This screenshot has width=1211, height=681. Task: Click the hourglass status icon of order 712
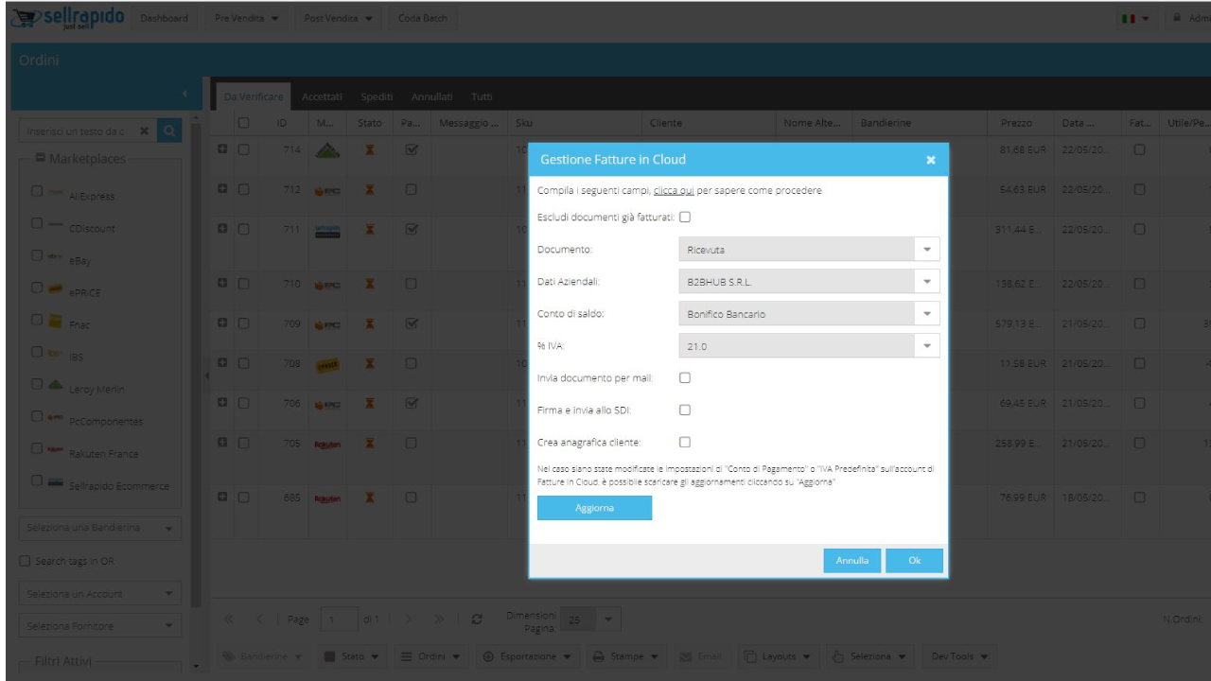(367, 188)
